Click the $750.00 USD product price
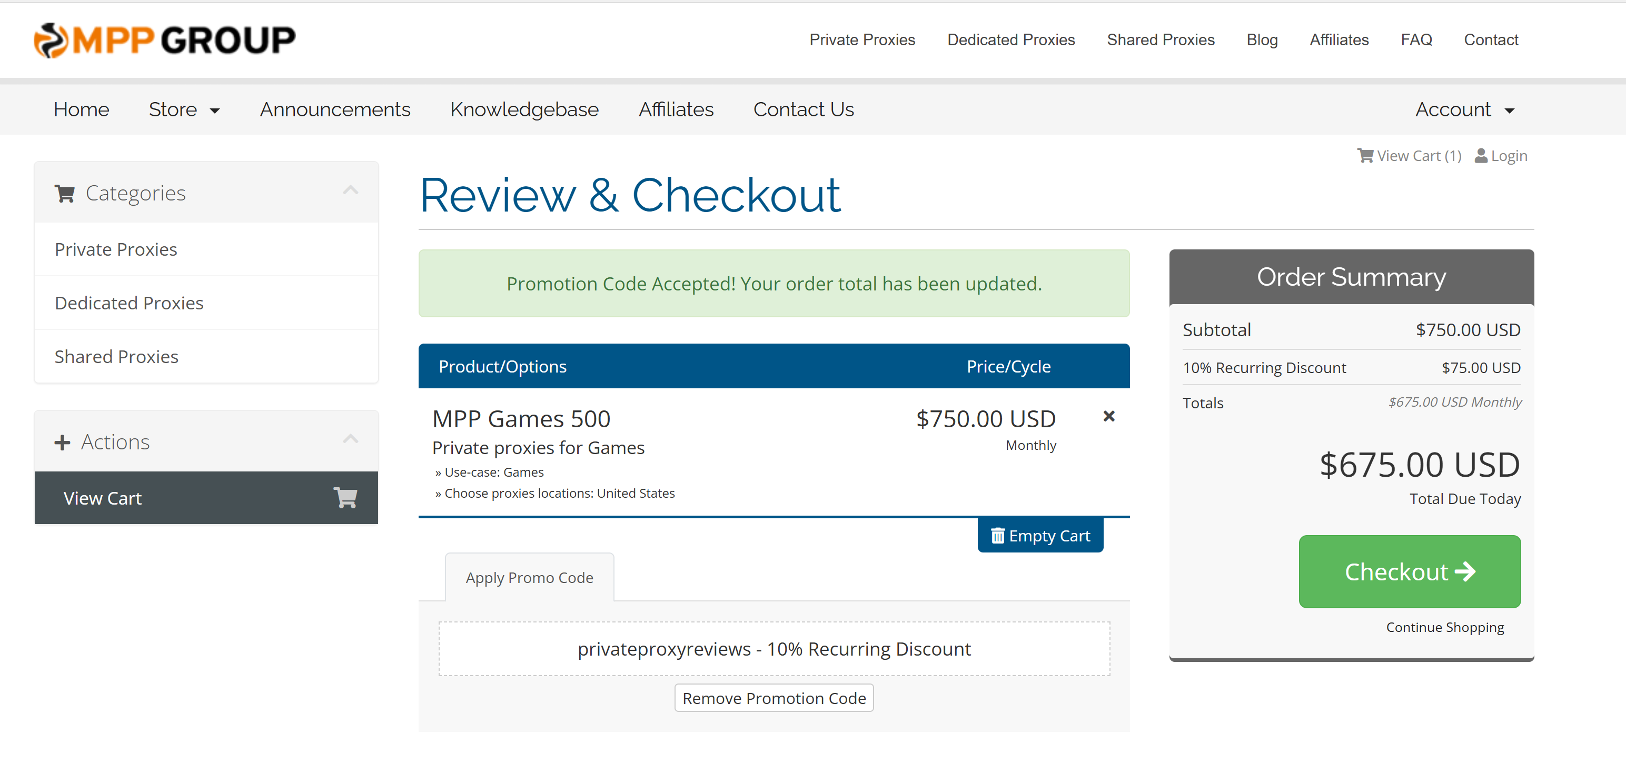1626x784 pixels. pyautogui.click(x=985, y=419)
